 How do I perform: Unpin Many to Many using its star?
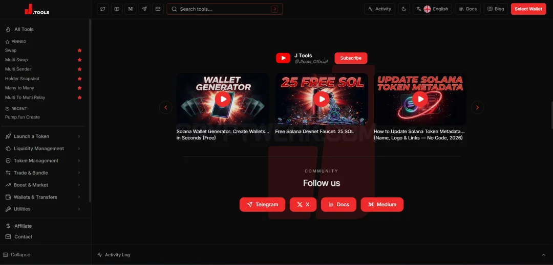(80, 88)
